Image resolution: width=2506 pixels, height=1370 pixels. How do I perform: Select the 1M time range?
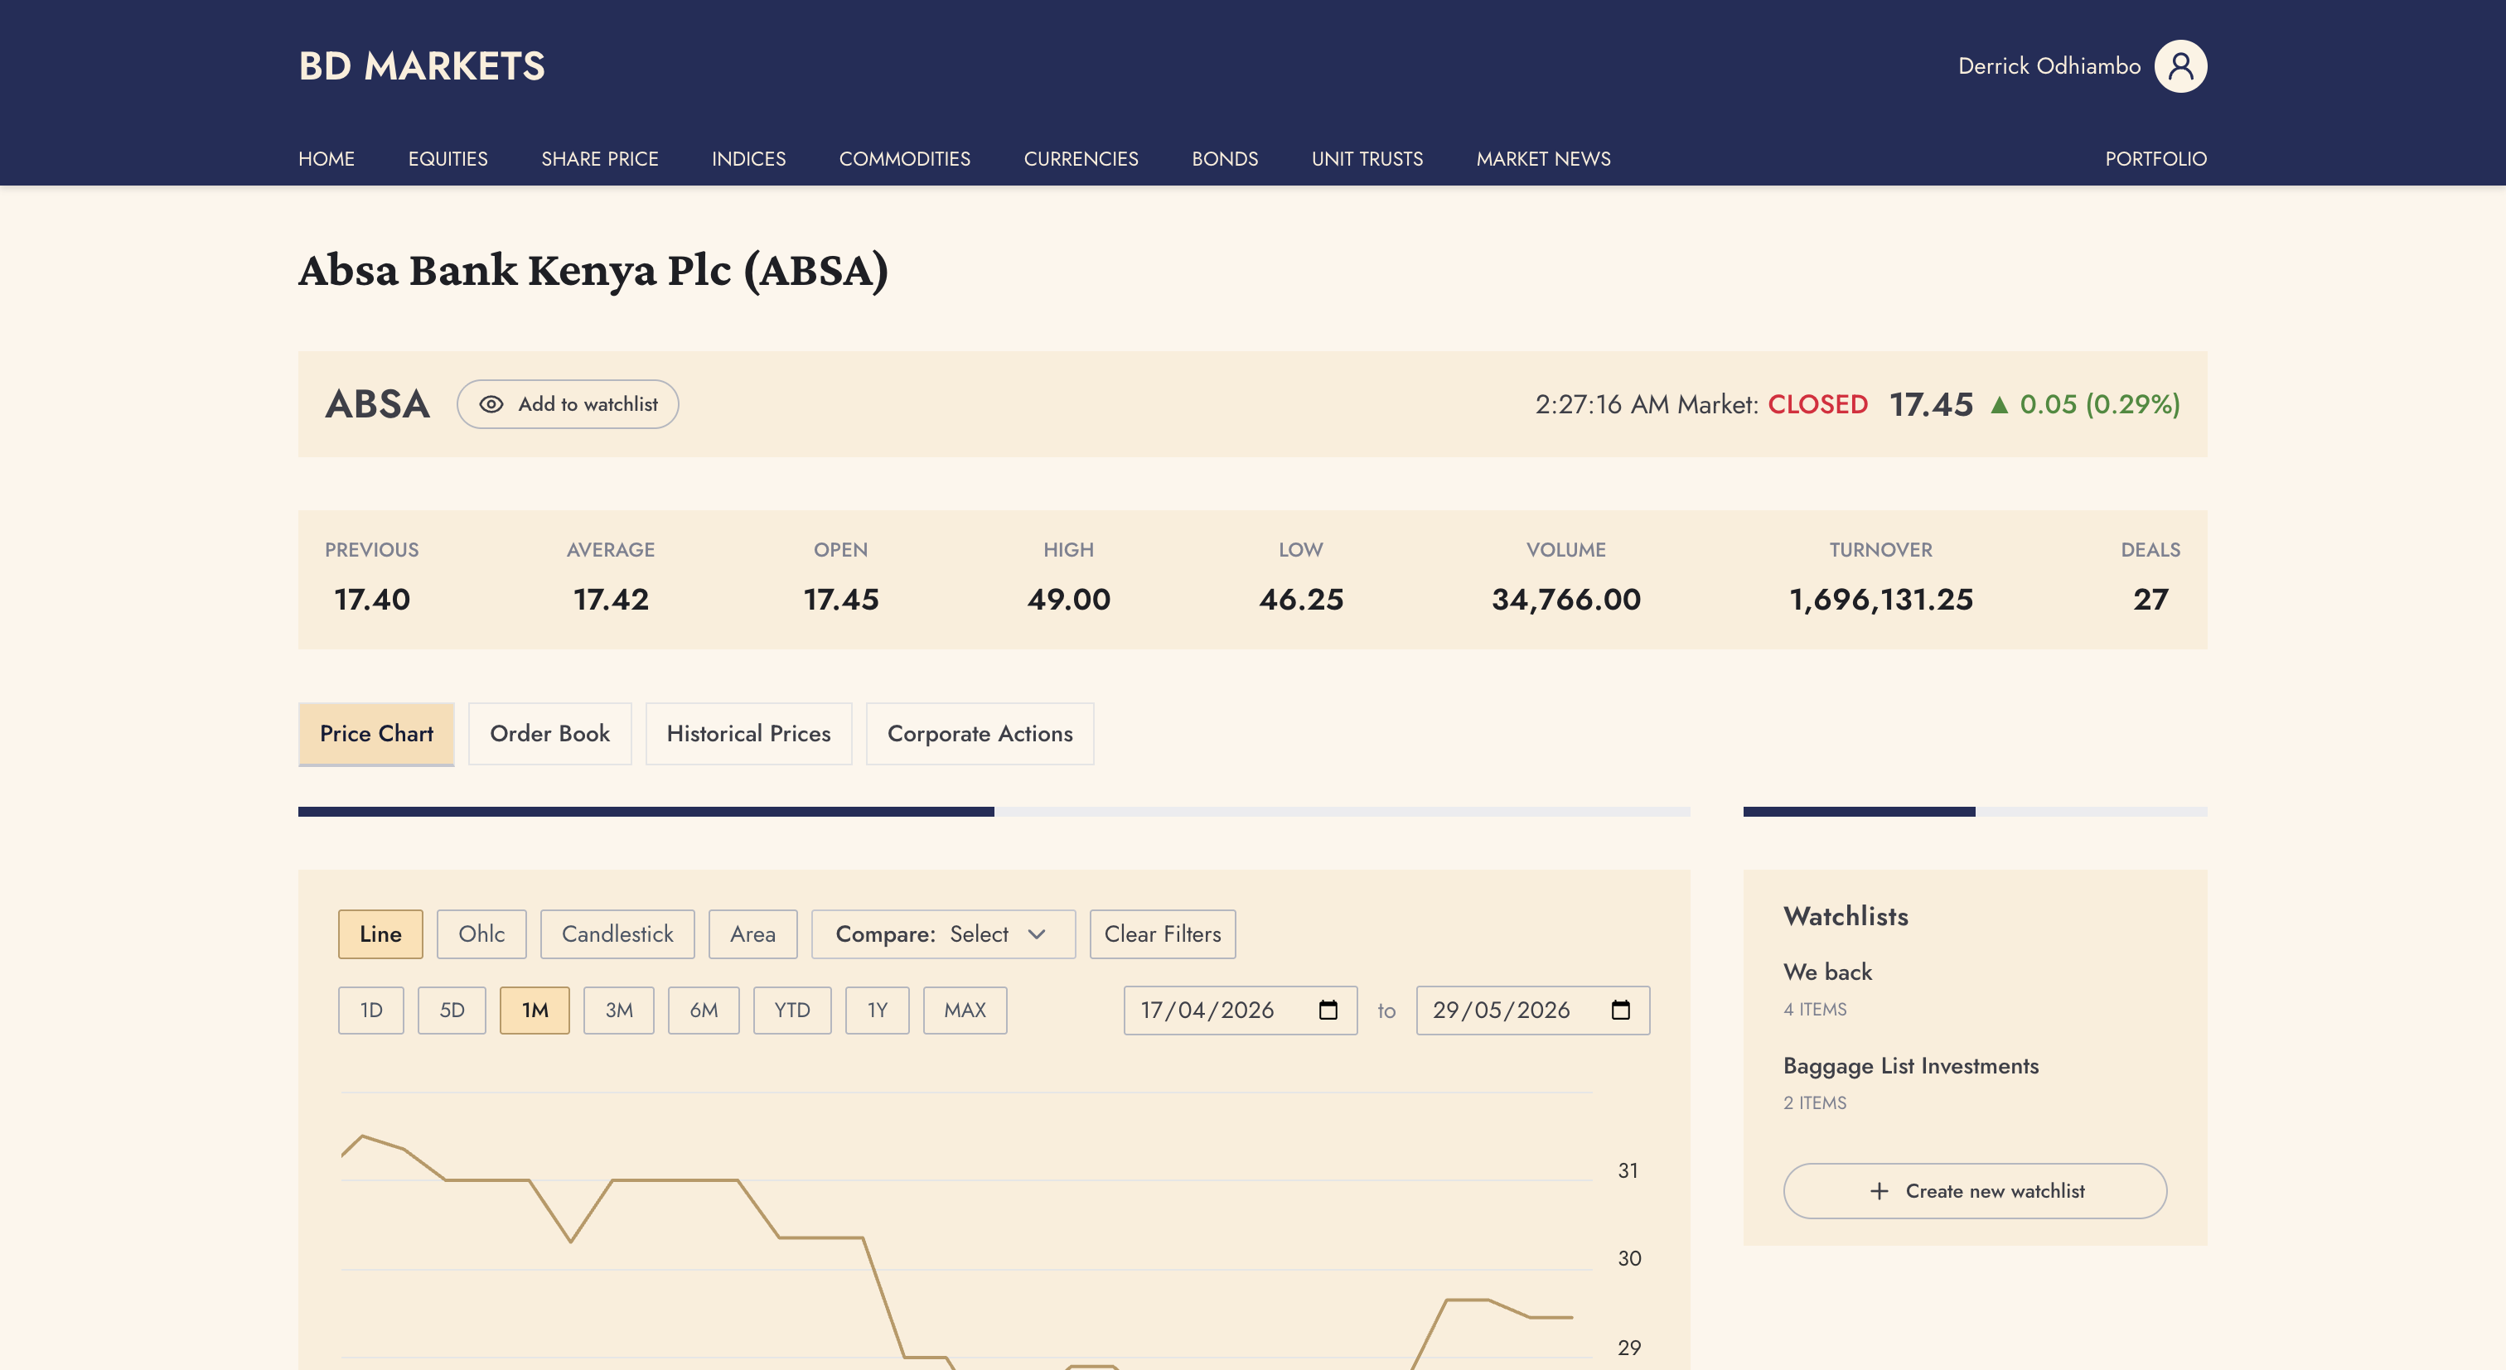(535, 1011)
